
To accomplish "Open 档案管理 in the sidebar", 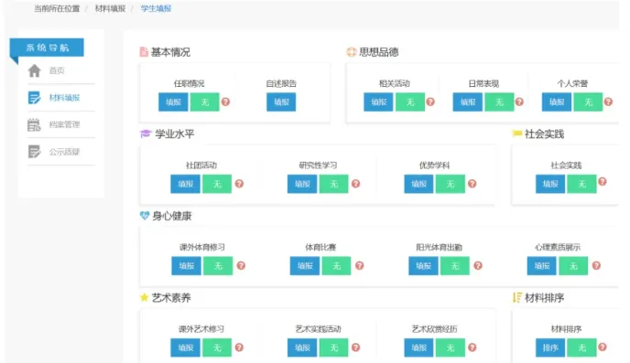I will click(x=64, y=124).
